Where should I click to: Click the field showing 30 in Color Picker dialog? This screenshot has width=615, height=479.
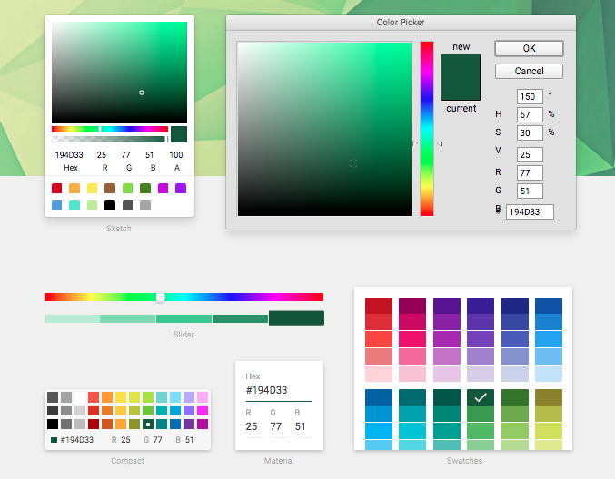530,132
